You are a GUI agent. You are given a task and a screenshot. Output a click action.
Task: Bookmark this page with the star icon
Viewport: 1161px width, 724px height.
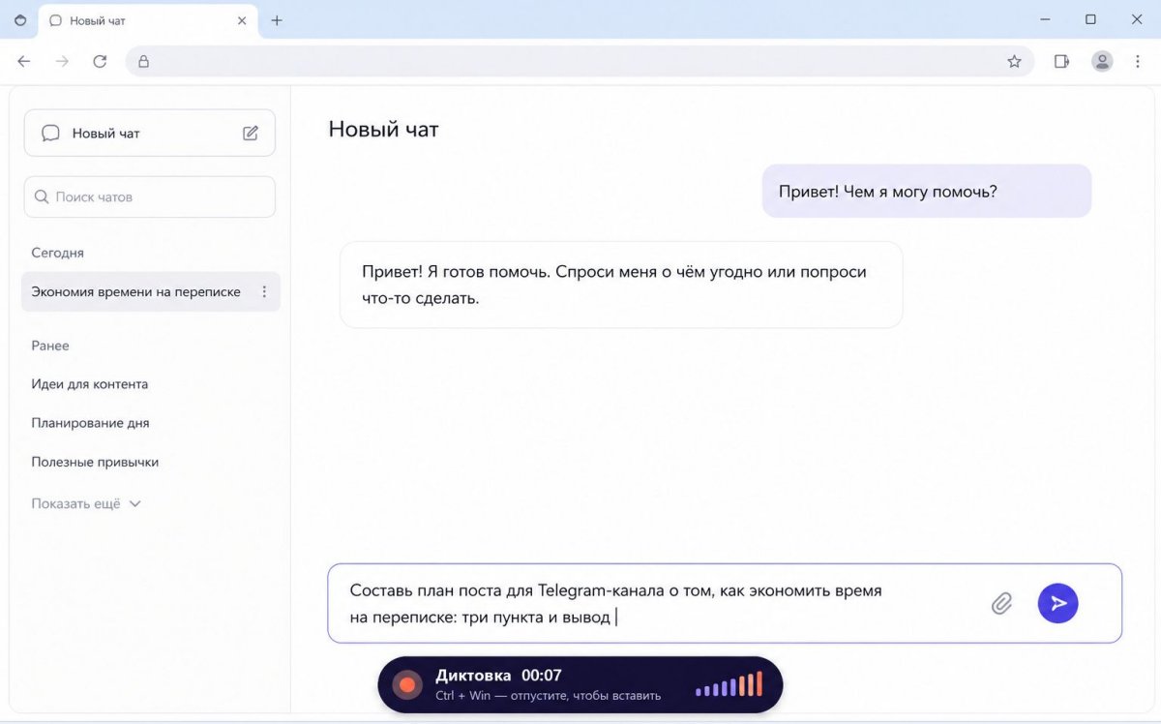(x=1014, y=61)
